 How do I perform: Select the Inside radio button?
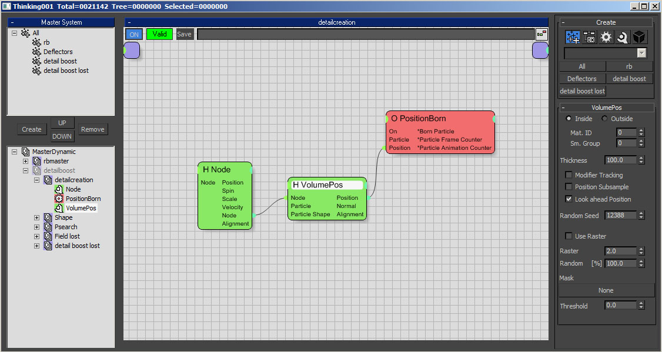coord(569,119)
